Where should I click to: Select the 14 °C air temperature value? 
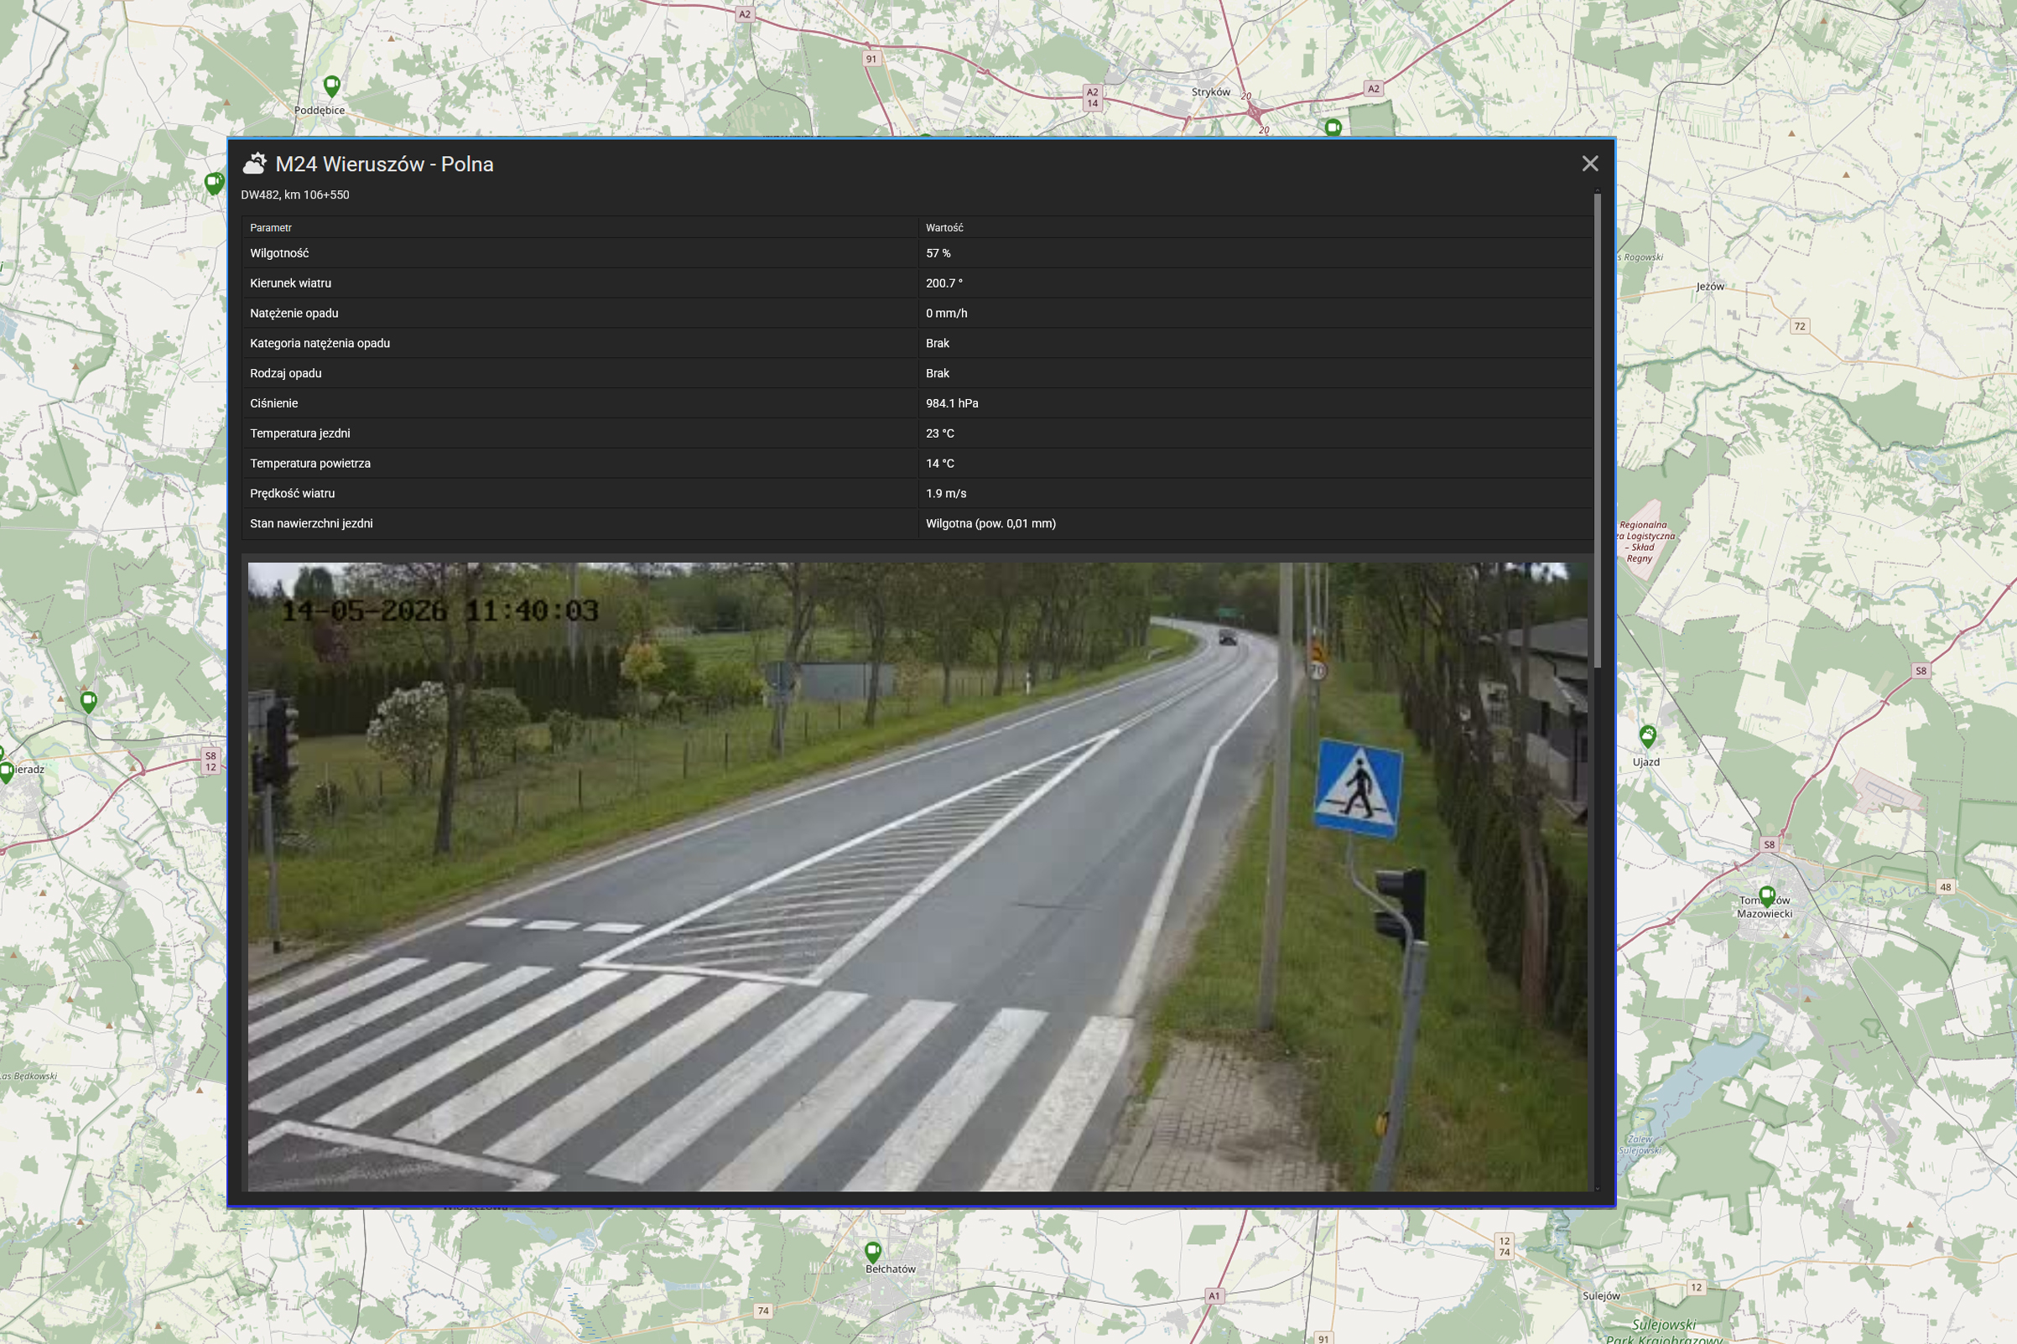[939, 463]
